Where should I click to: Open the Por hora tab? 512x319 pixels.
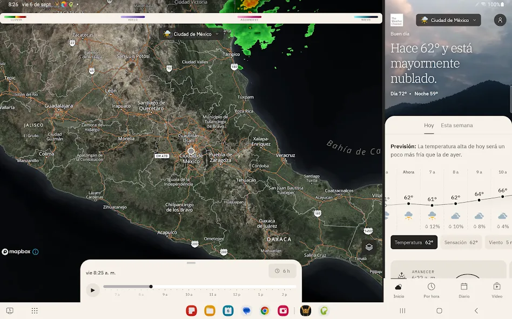tap(432, 290)
